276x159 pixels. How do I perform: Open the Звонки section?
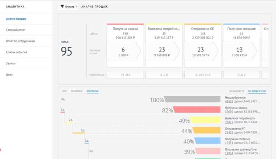point(11,63)
